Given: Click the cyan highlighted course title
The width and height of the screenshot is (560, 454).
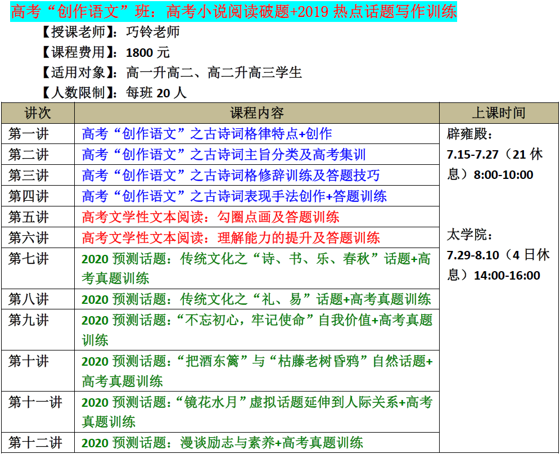Looking at the screenshot, I should [x=233, y=11].
